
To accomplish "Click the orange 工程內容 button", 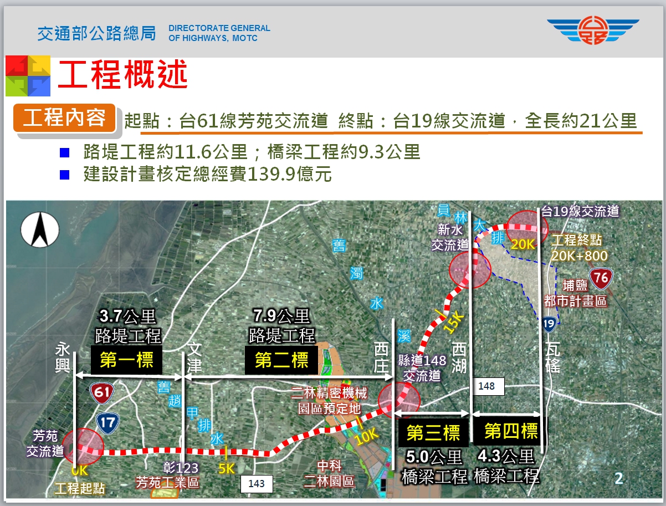I will tap(64, 118).
